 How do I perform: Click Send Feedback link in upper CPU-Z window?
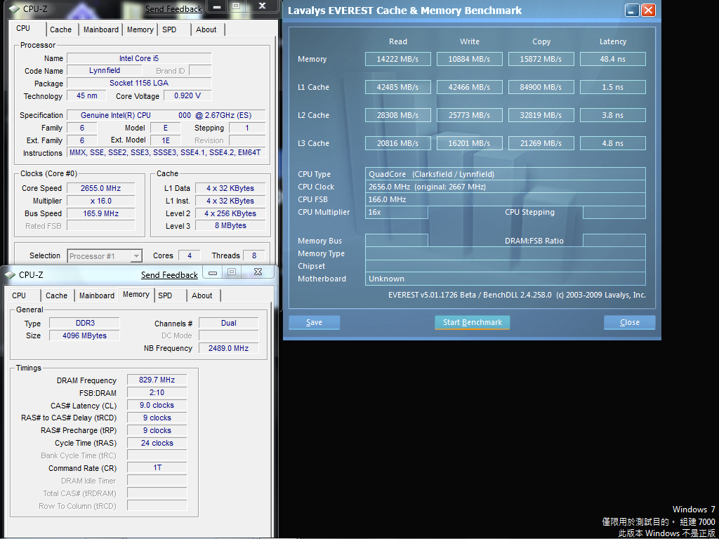173,9
